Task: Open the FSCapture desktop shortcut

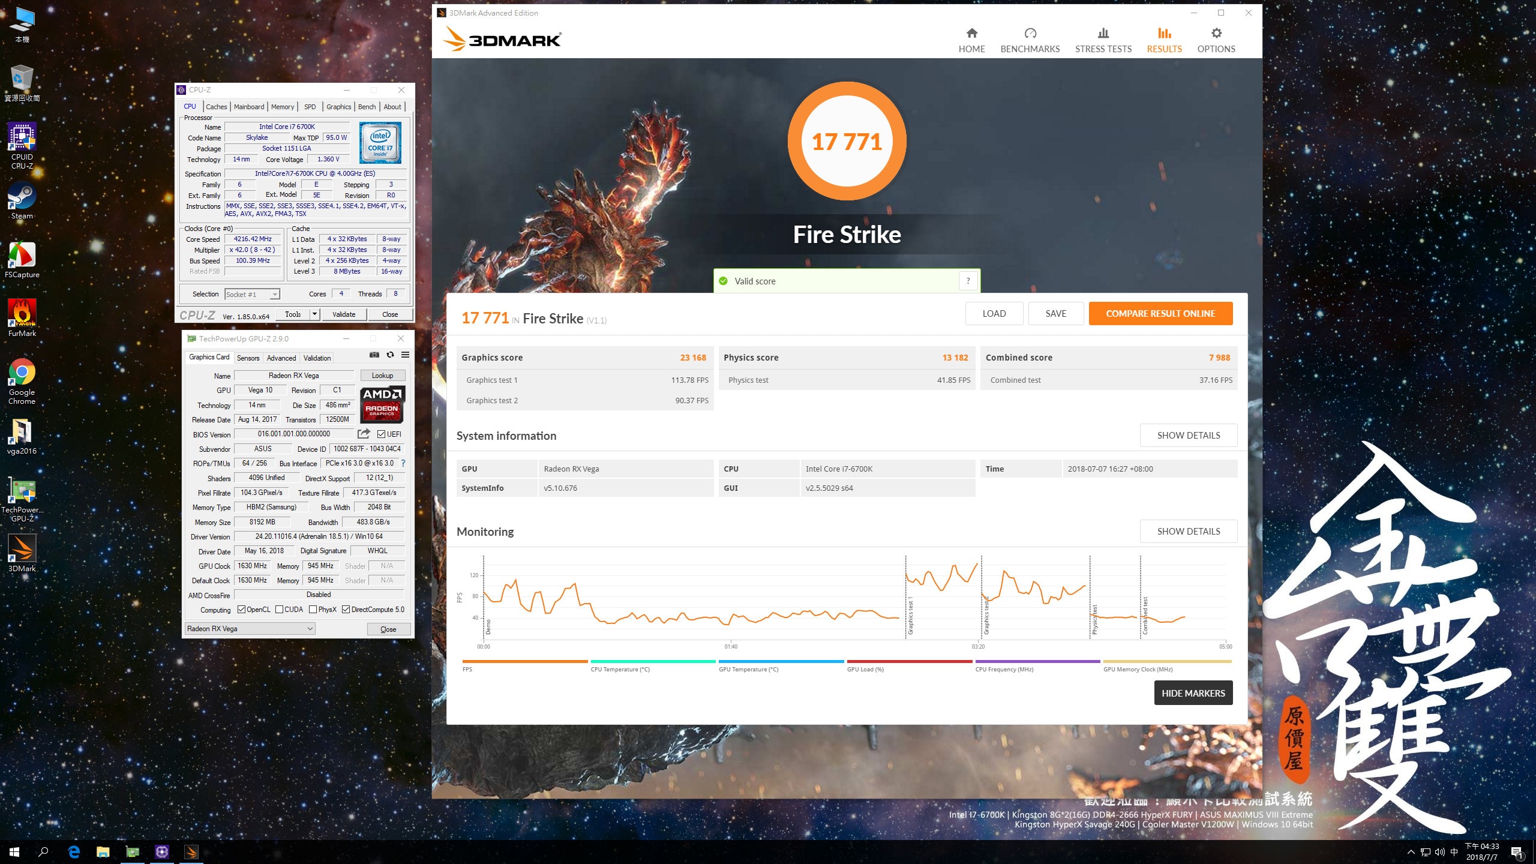Action: (22, 259)
